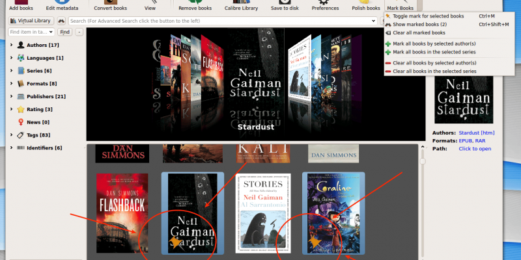Expand the Publishers category
521x260 pixels.
coord(11,96)
